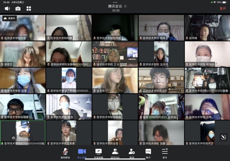The height and width of the screenshot is (161, 230).
Task: Open the members list (成员)
Action: (115, 153)
